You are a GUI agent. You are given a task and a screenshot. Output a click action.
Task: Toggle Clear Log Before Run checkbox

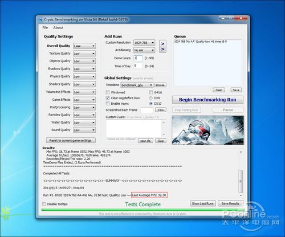coord(108,98)
